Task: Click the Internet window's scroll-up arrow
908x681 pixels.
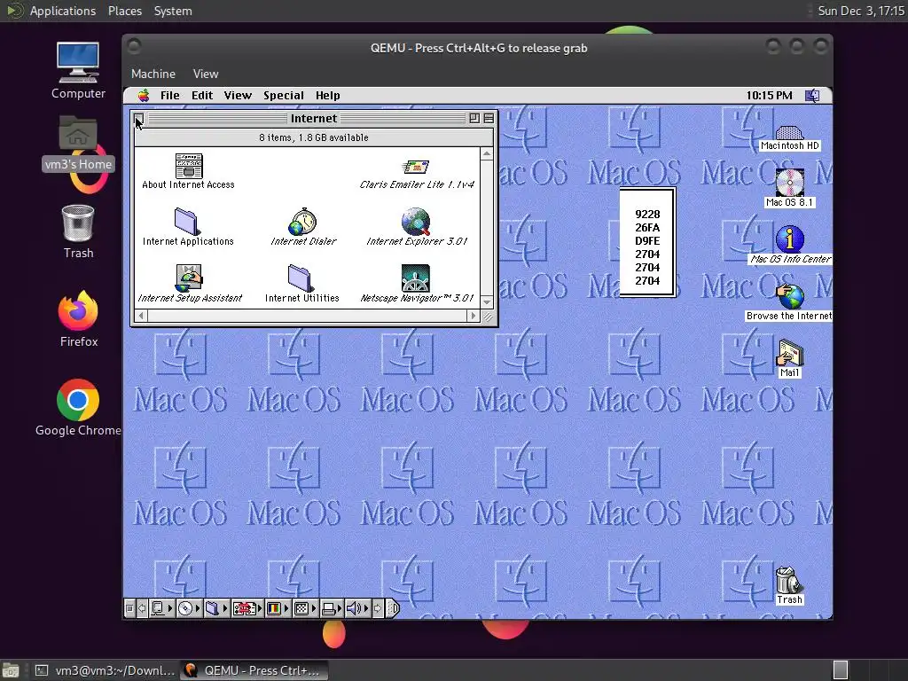Action: [x=487, y=153]
